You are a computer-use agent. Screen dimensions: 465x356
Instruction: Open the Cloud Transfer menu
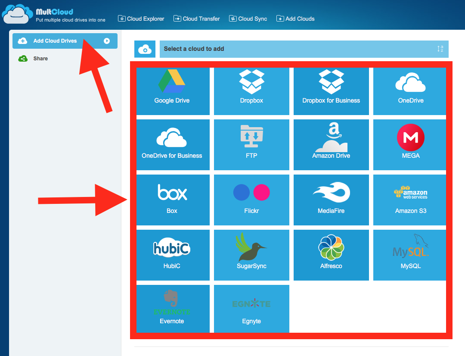tap(197, 19)
